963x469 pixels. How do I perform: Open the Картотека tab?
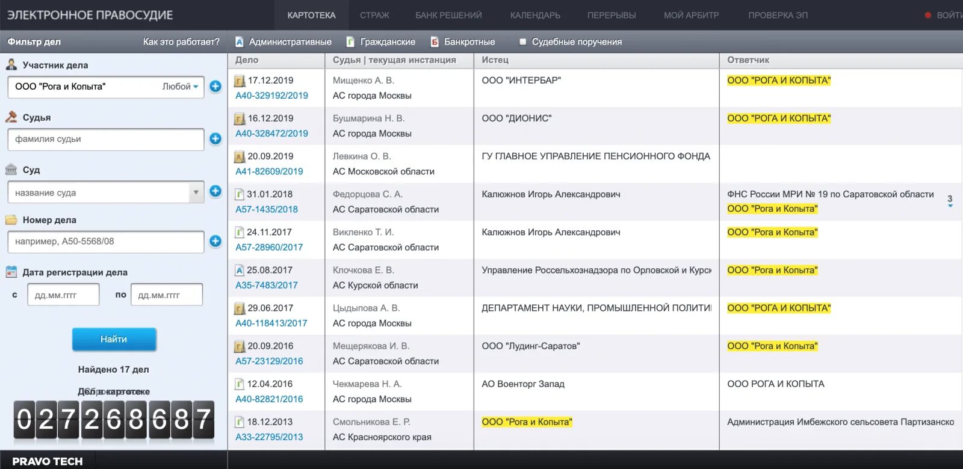[311, 15]
